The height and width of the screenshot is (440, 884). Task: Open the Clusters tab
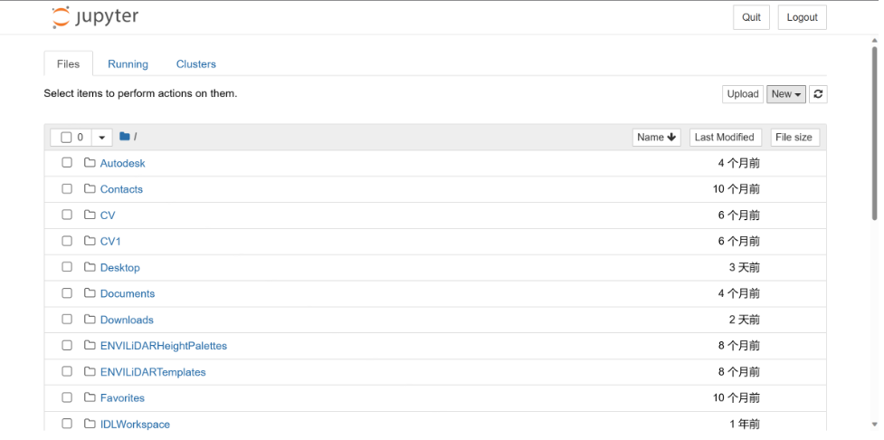point(196,64)
